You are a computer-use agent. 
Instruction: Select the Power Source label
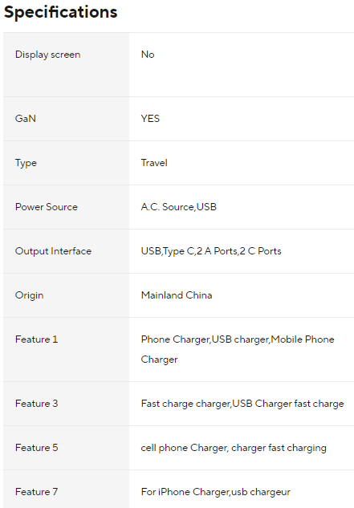pyautogui.click(x=47, y=207)
